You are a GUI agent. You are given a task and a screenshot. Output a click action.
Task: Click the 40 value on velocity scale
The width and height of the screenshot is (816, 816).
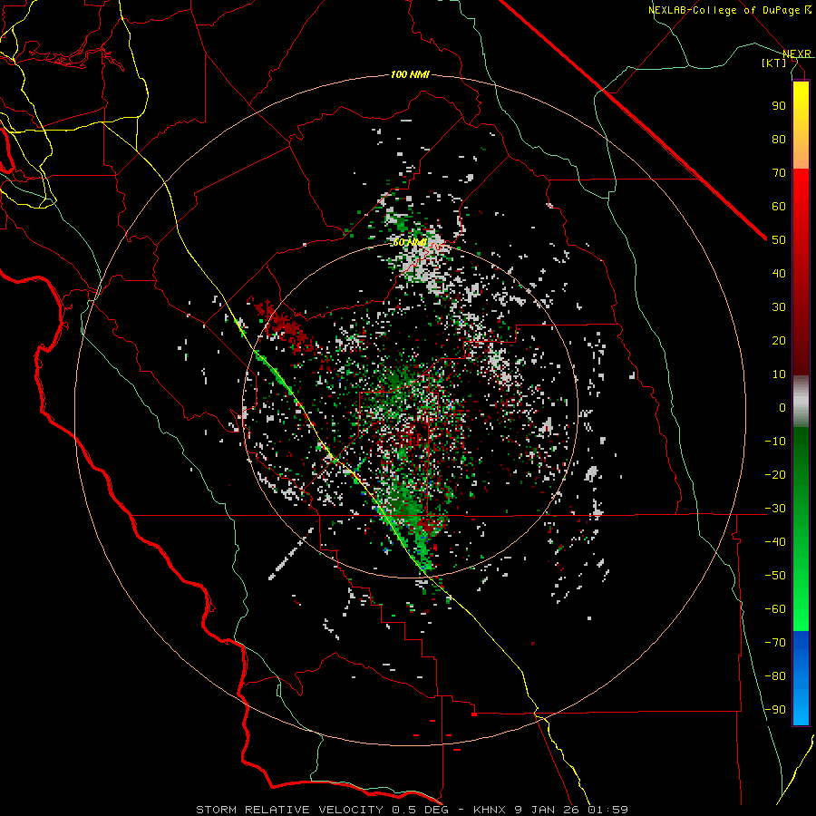pos(779,273)
